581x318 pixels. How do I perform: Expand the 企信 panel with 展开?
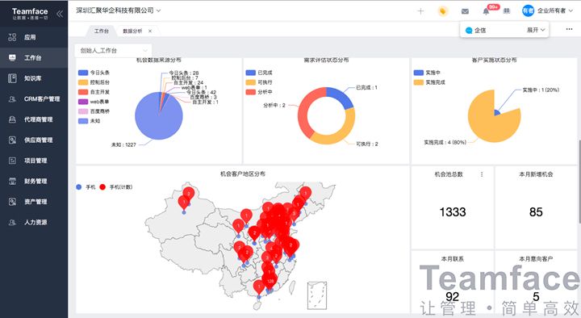[x=536, y=30]
